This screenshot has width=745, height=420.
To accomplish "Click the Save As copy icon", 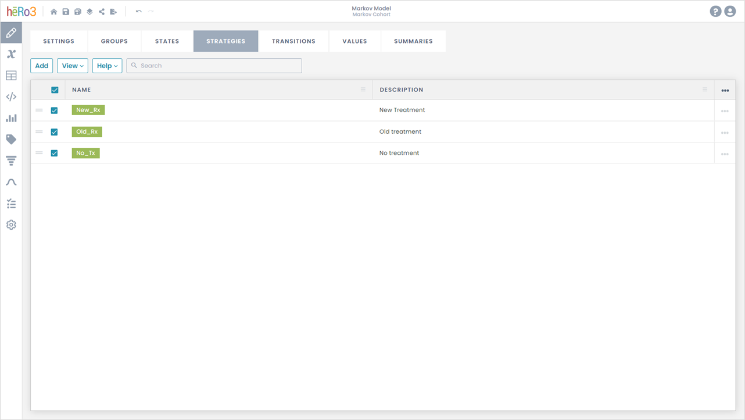I will coord(77,12).
